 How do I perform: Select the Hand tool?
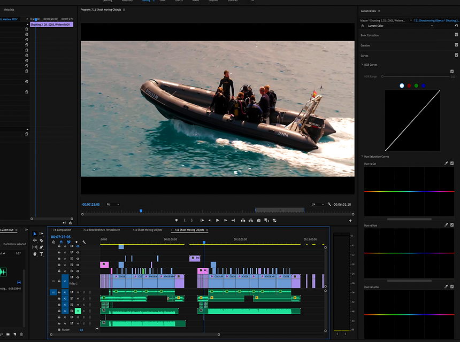tap(35, 254)
